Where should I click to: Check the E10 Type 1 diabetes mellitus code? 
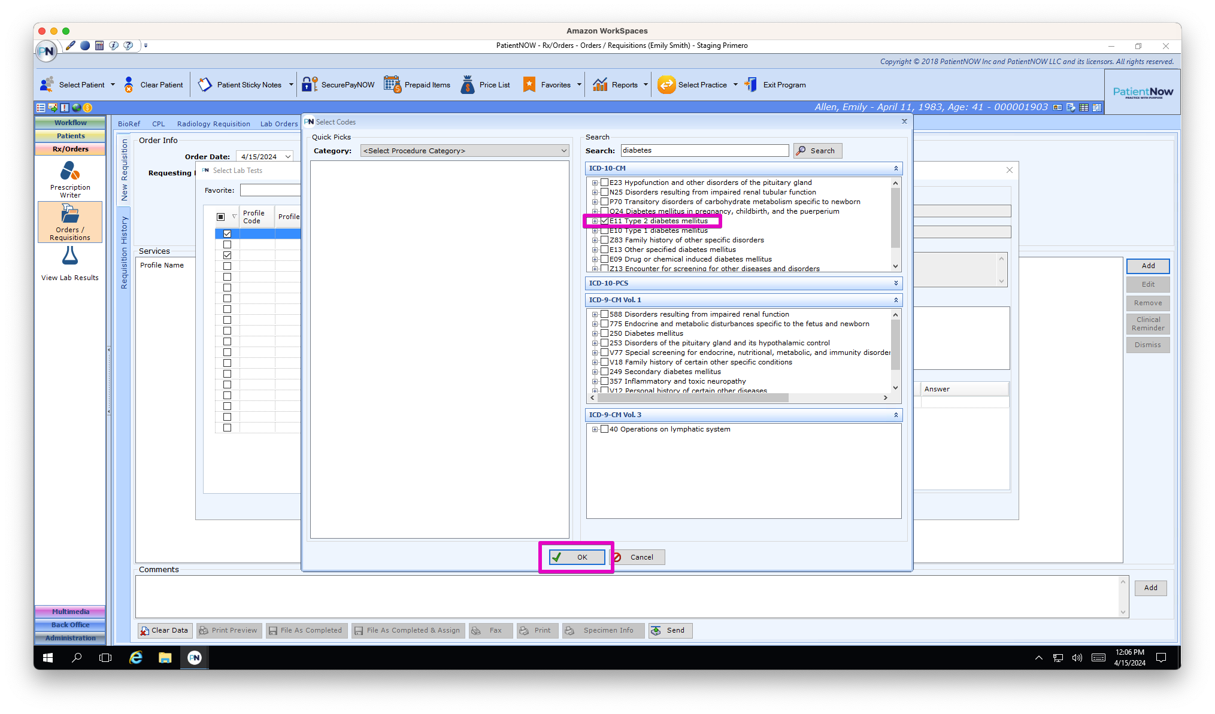(605, 230)
